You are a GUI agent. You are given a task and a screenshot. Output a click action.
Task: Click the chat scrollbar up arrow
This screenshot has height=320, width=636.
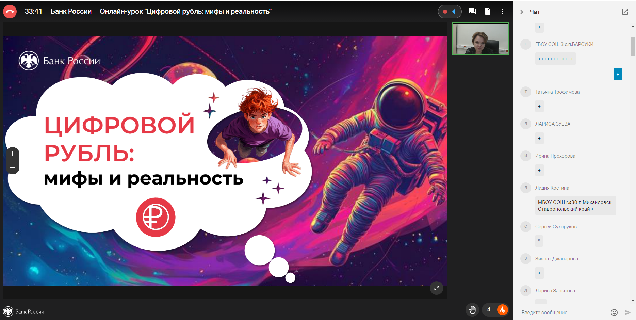(x=633, y=26)
